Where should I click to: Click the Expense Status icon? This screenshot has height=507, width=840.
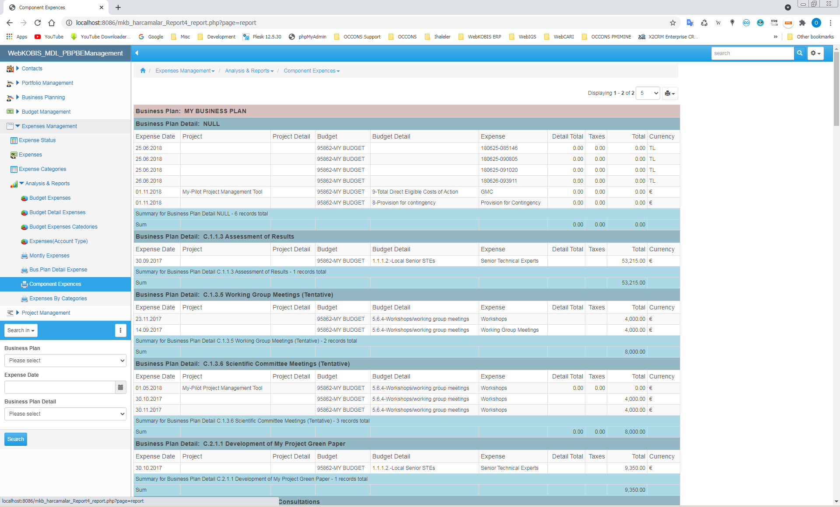[x=14, y=140]
